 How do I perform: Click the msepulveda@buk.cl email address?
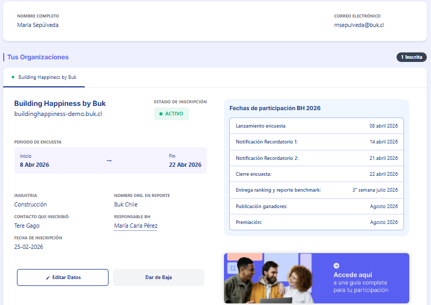[359, 25]
